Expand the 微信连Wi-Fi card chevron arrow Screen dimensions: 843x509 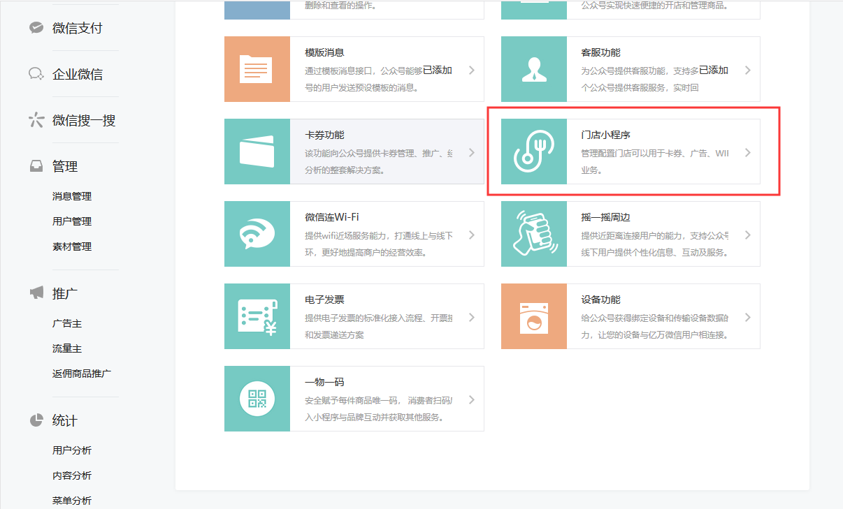(x=472, y=235)
